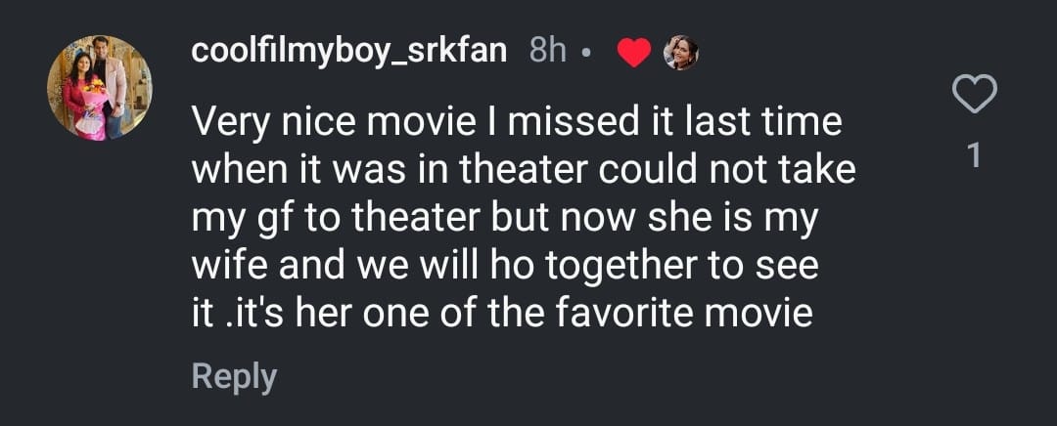Viewport: 1057px width, 426px height.
Task: Tap the username coolfilmyboy_srkfan
Action: click(x=348, y=52)
